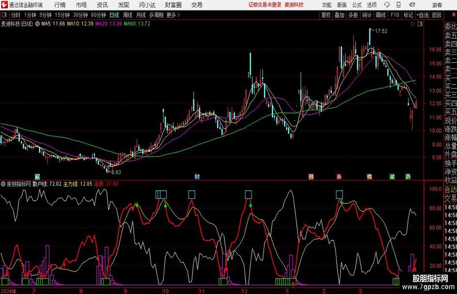The image size is (457, 294).
Task: Click the 减 info marker on chart
Action: click(x=392, y=177)
